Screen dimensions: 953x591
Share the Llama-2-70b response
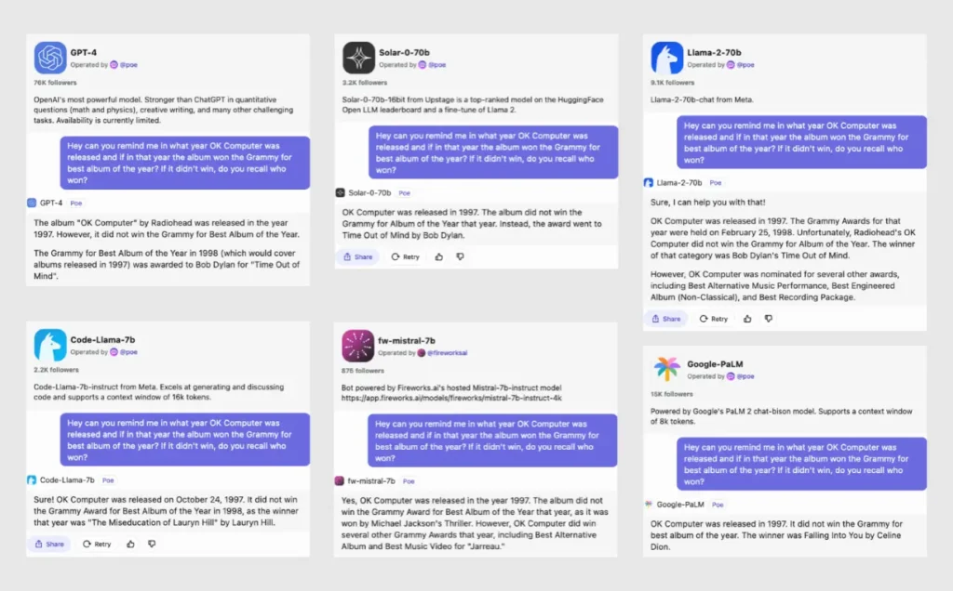pyautogui.click(x=666, y=319)
